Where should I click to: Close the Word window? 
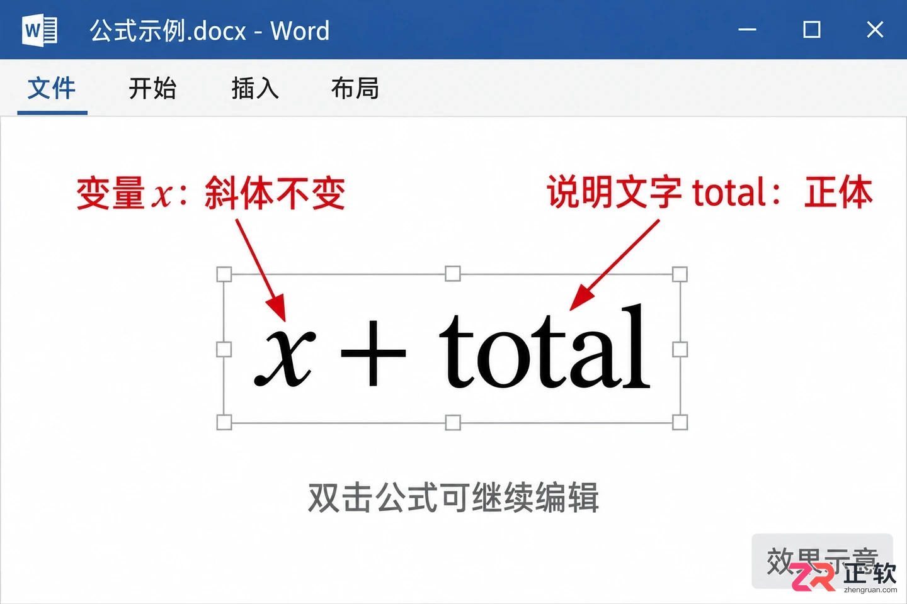point(875,30)
